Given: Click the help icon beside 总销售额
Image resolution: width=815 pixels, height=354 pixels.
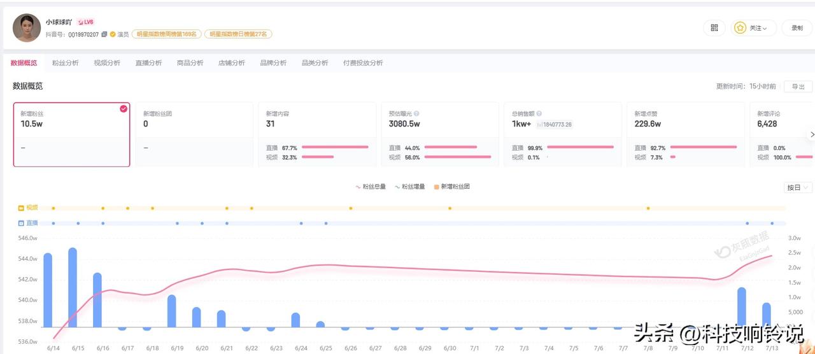Looking at the screenshot, I should pyautogui.click(x=539, y=113).
